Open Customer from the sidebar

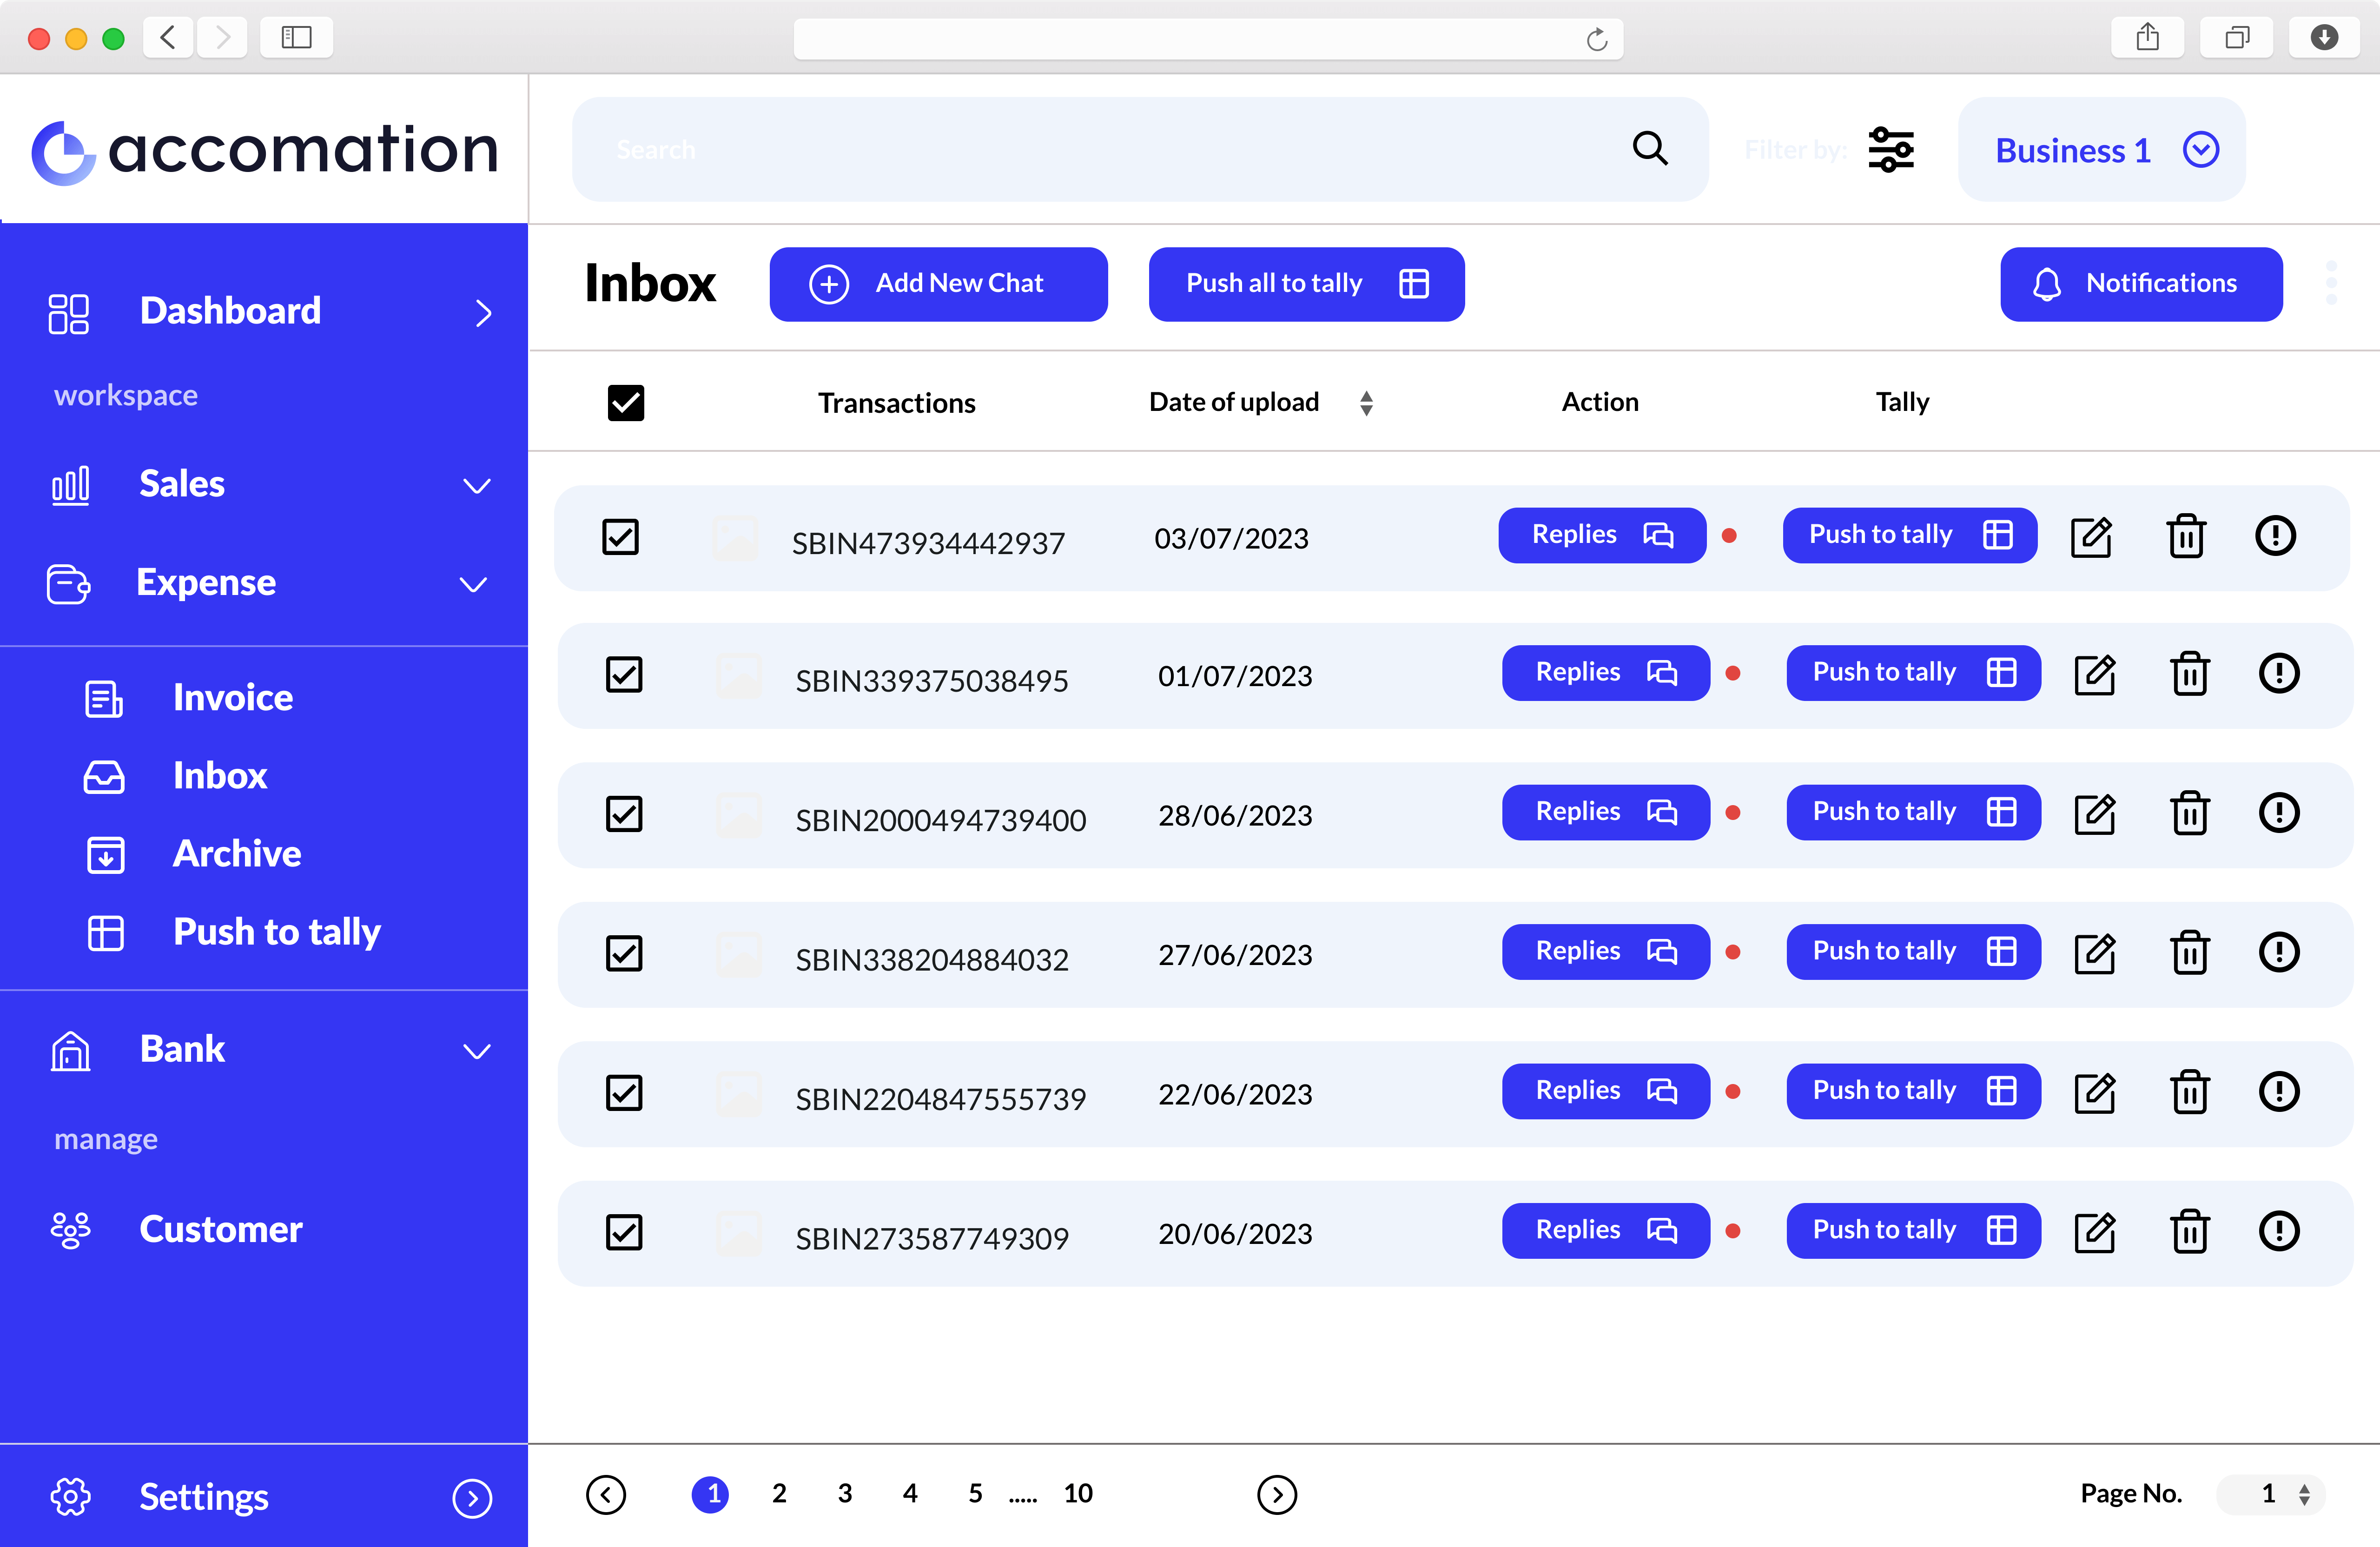(220, 1229)
